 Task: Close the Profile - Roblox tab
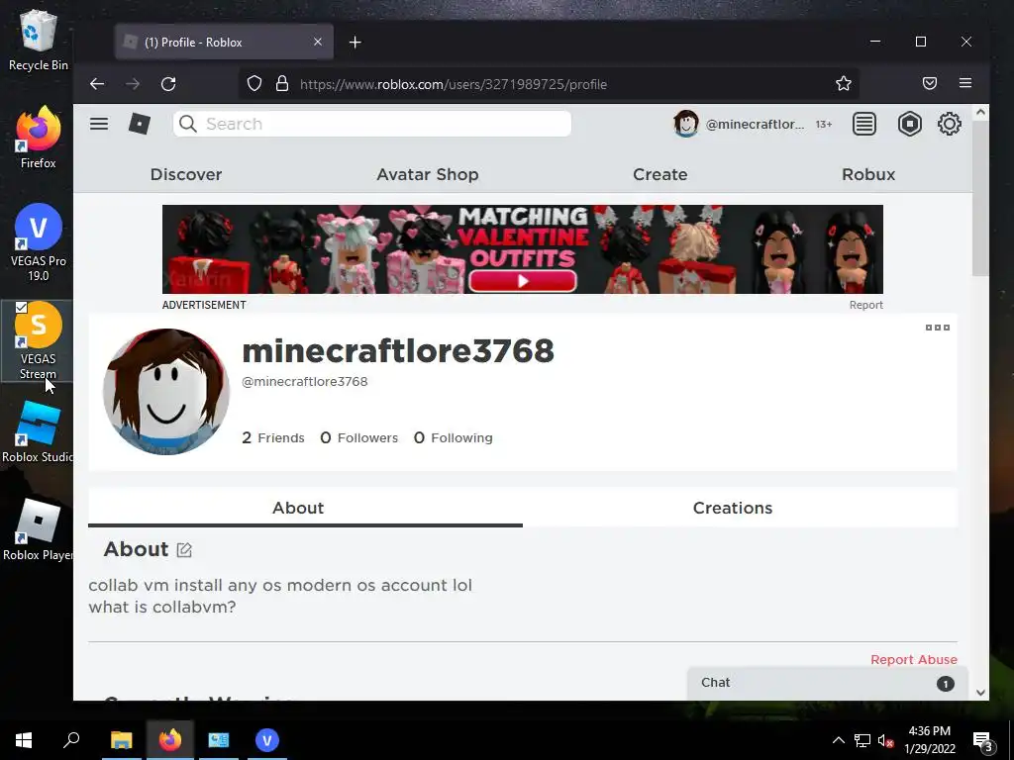coord(318,42)
